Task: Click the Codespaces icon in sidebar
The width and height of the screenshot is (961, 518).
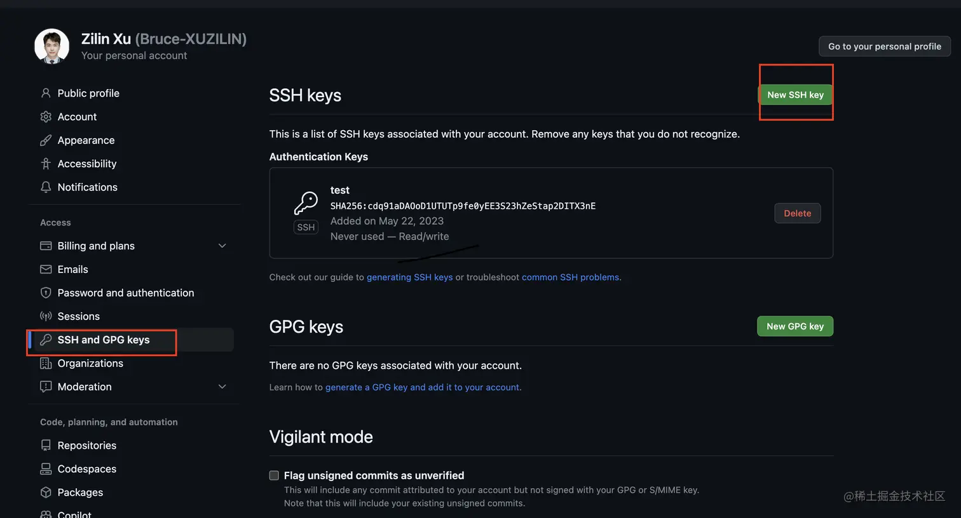Action: point(46,468)
